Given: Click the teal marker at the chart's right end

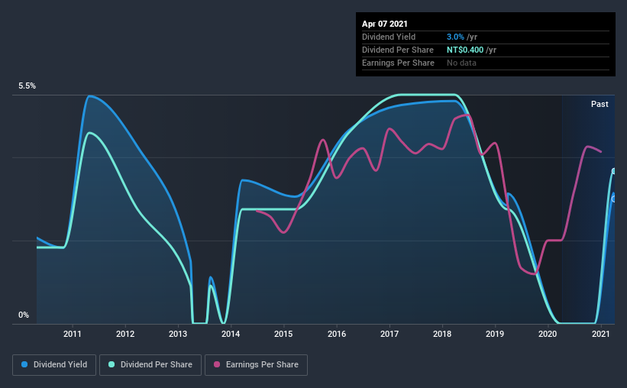Looking at the screenshot, I should tap(614, 171).
